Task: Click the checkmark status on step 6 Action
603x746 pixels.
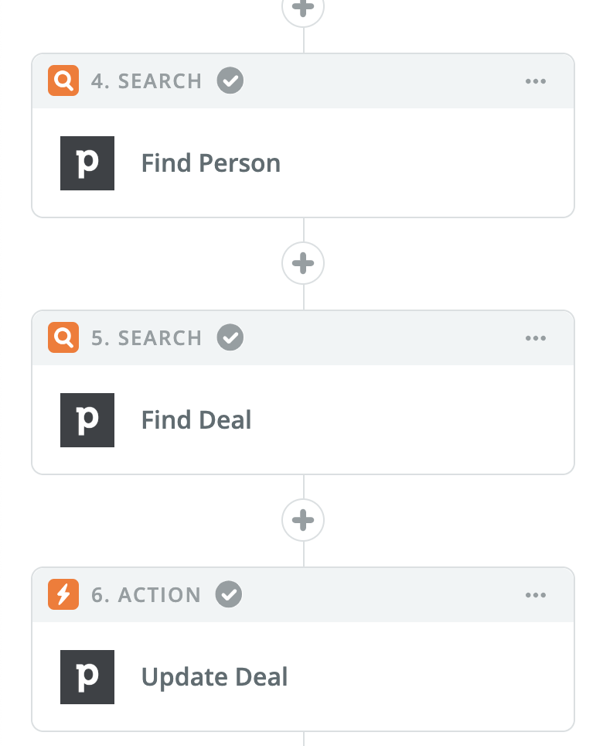Action: pos(229,594)
